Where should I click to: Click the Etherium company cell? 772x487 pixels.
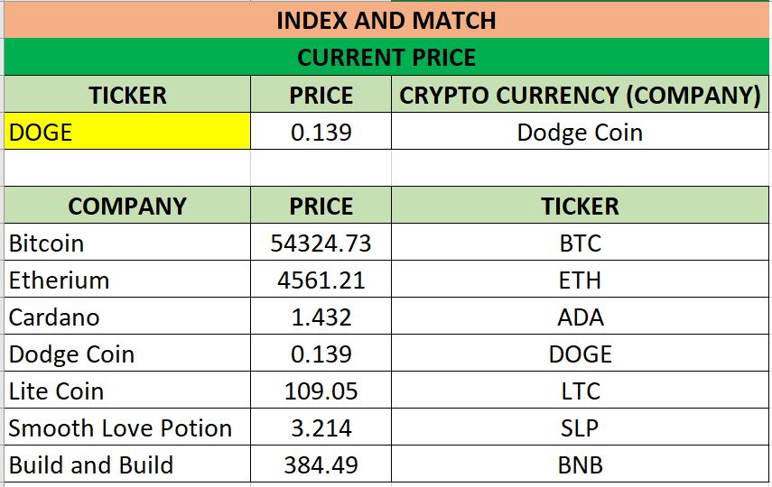127,280
